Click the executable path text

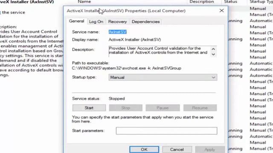tap(127, 68)
